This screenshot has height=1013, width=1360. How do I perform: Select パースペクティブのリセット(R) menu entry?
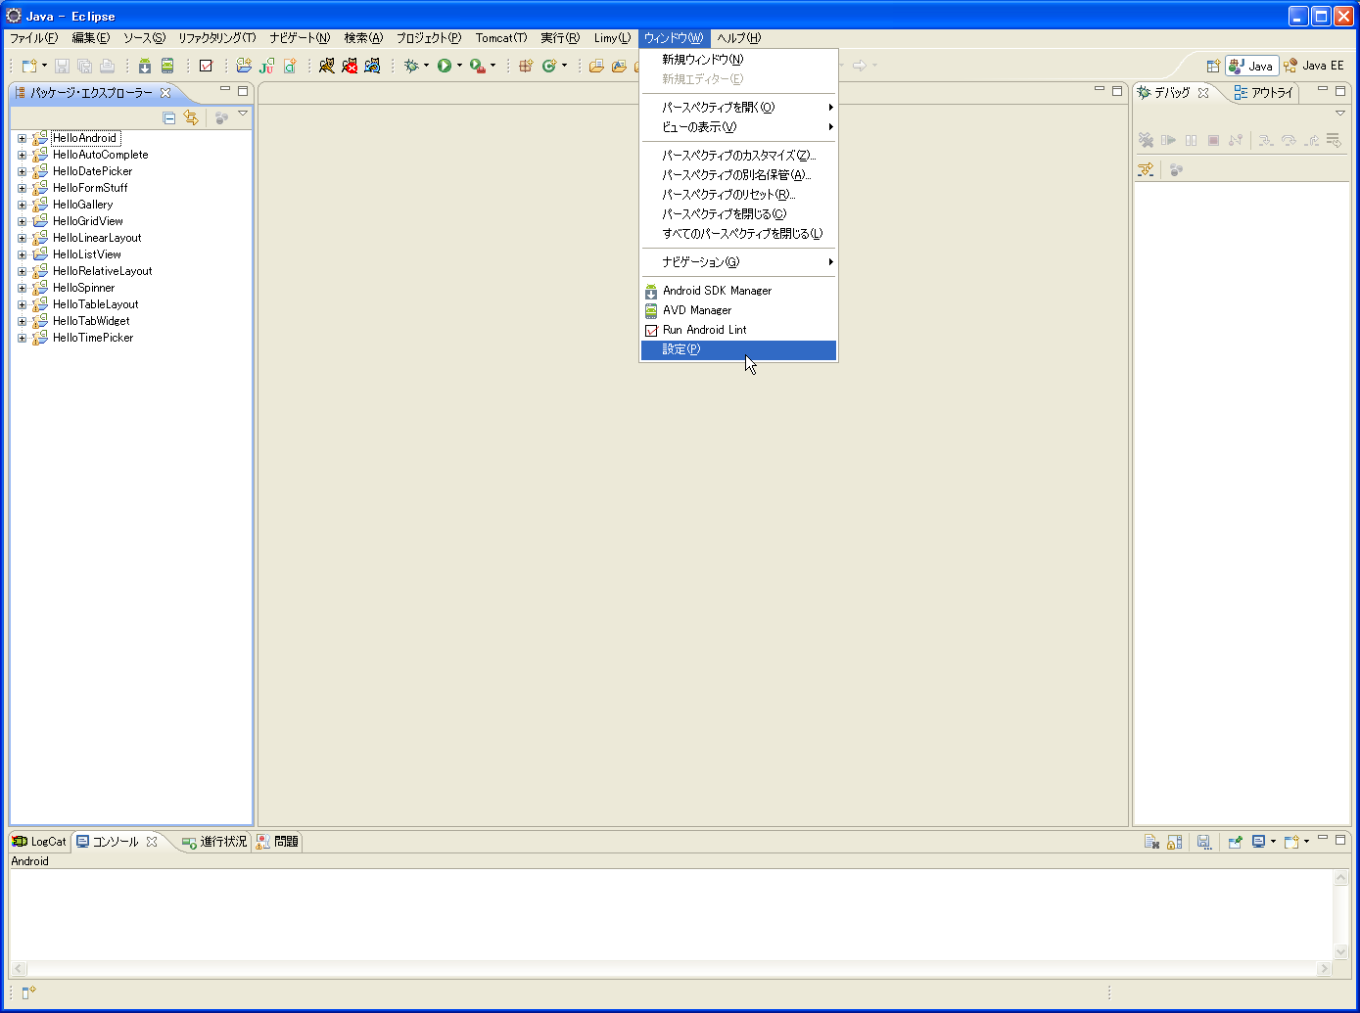coord(738,195)
